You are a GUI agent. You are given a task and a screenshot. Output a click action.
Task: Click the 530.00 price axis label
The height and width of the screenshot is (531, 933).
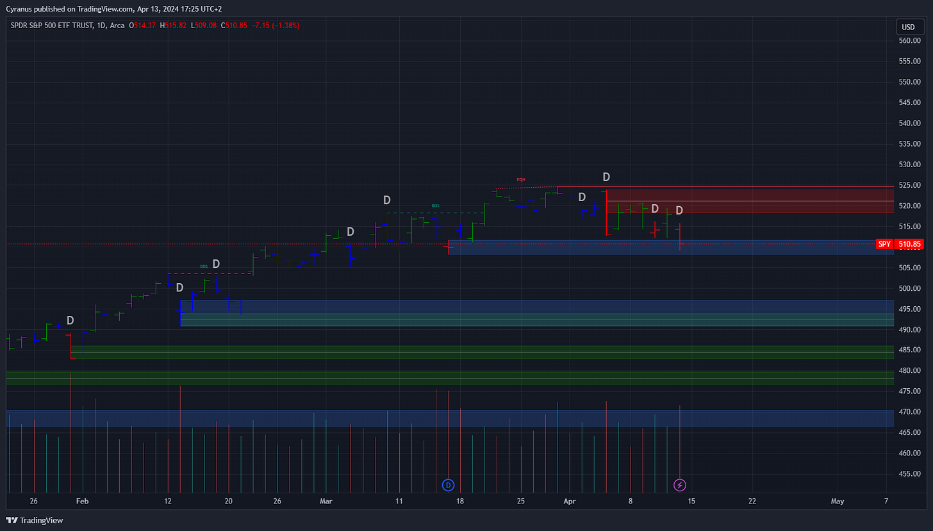[910, 165]
